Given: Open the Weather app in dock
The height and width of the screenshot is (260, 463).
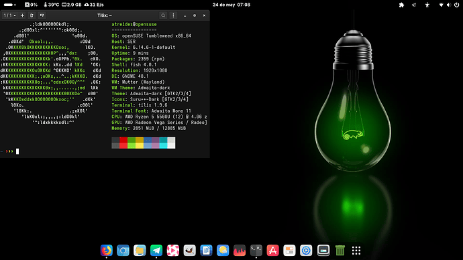Looking at the screenshot, I should pyautogui.click(x=223, y=251).
